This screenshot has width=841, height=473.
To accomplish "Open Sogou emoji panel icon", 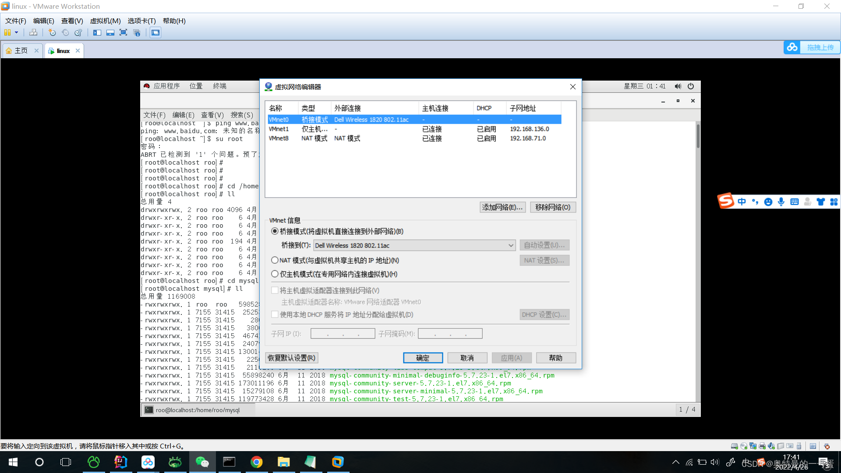I will [768, 202].
